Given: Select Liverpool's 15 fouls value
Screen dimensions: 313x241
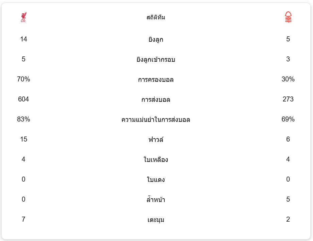Looking at the screenshot, I should click(23, 139).
